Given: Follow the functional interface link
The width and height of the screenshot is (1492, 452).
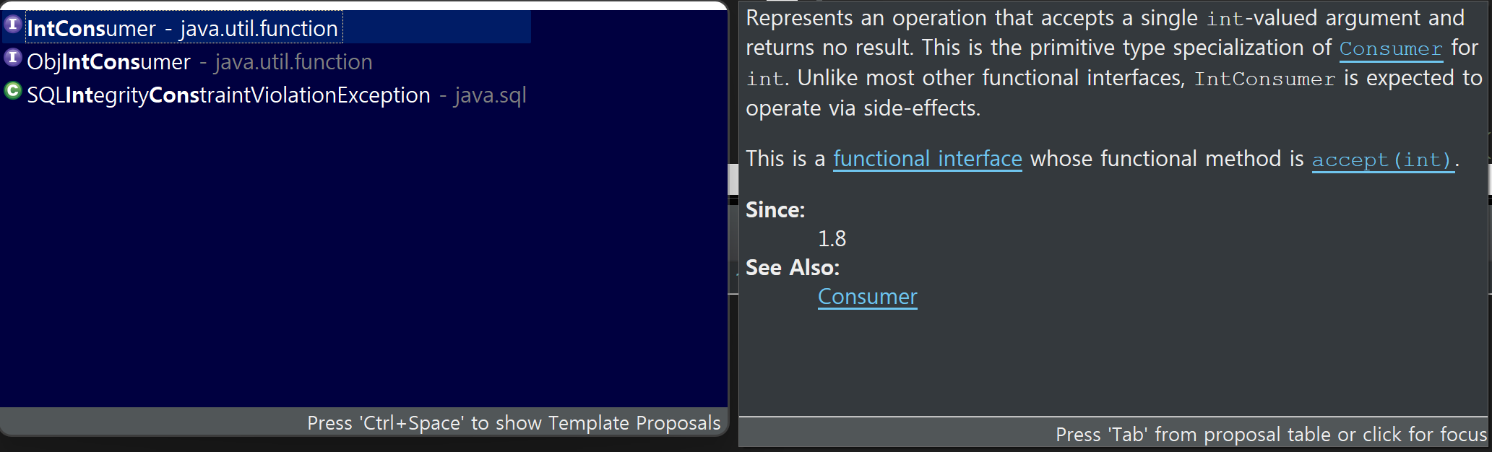Looking at the screenshot, I should 928,159.
